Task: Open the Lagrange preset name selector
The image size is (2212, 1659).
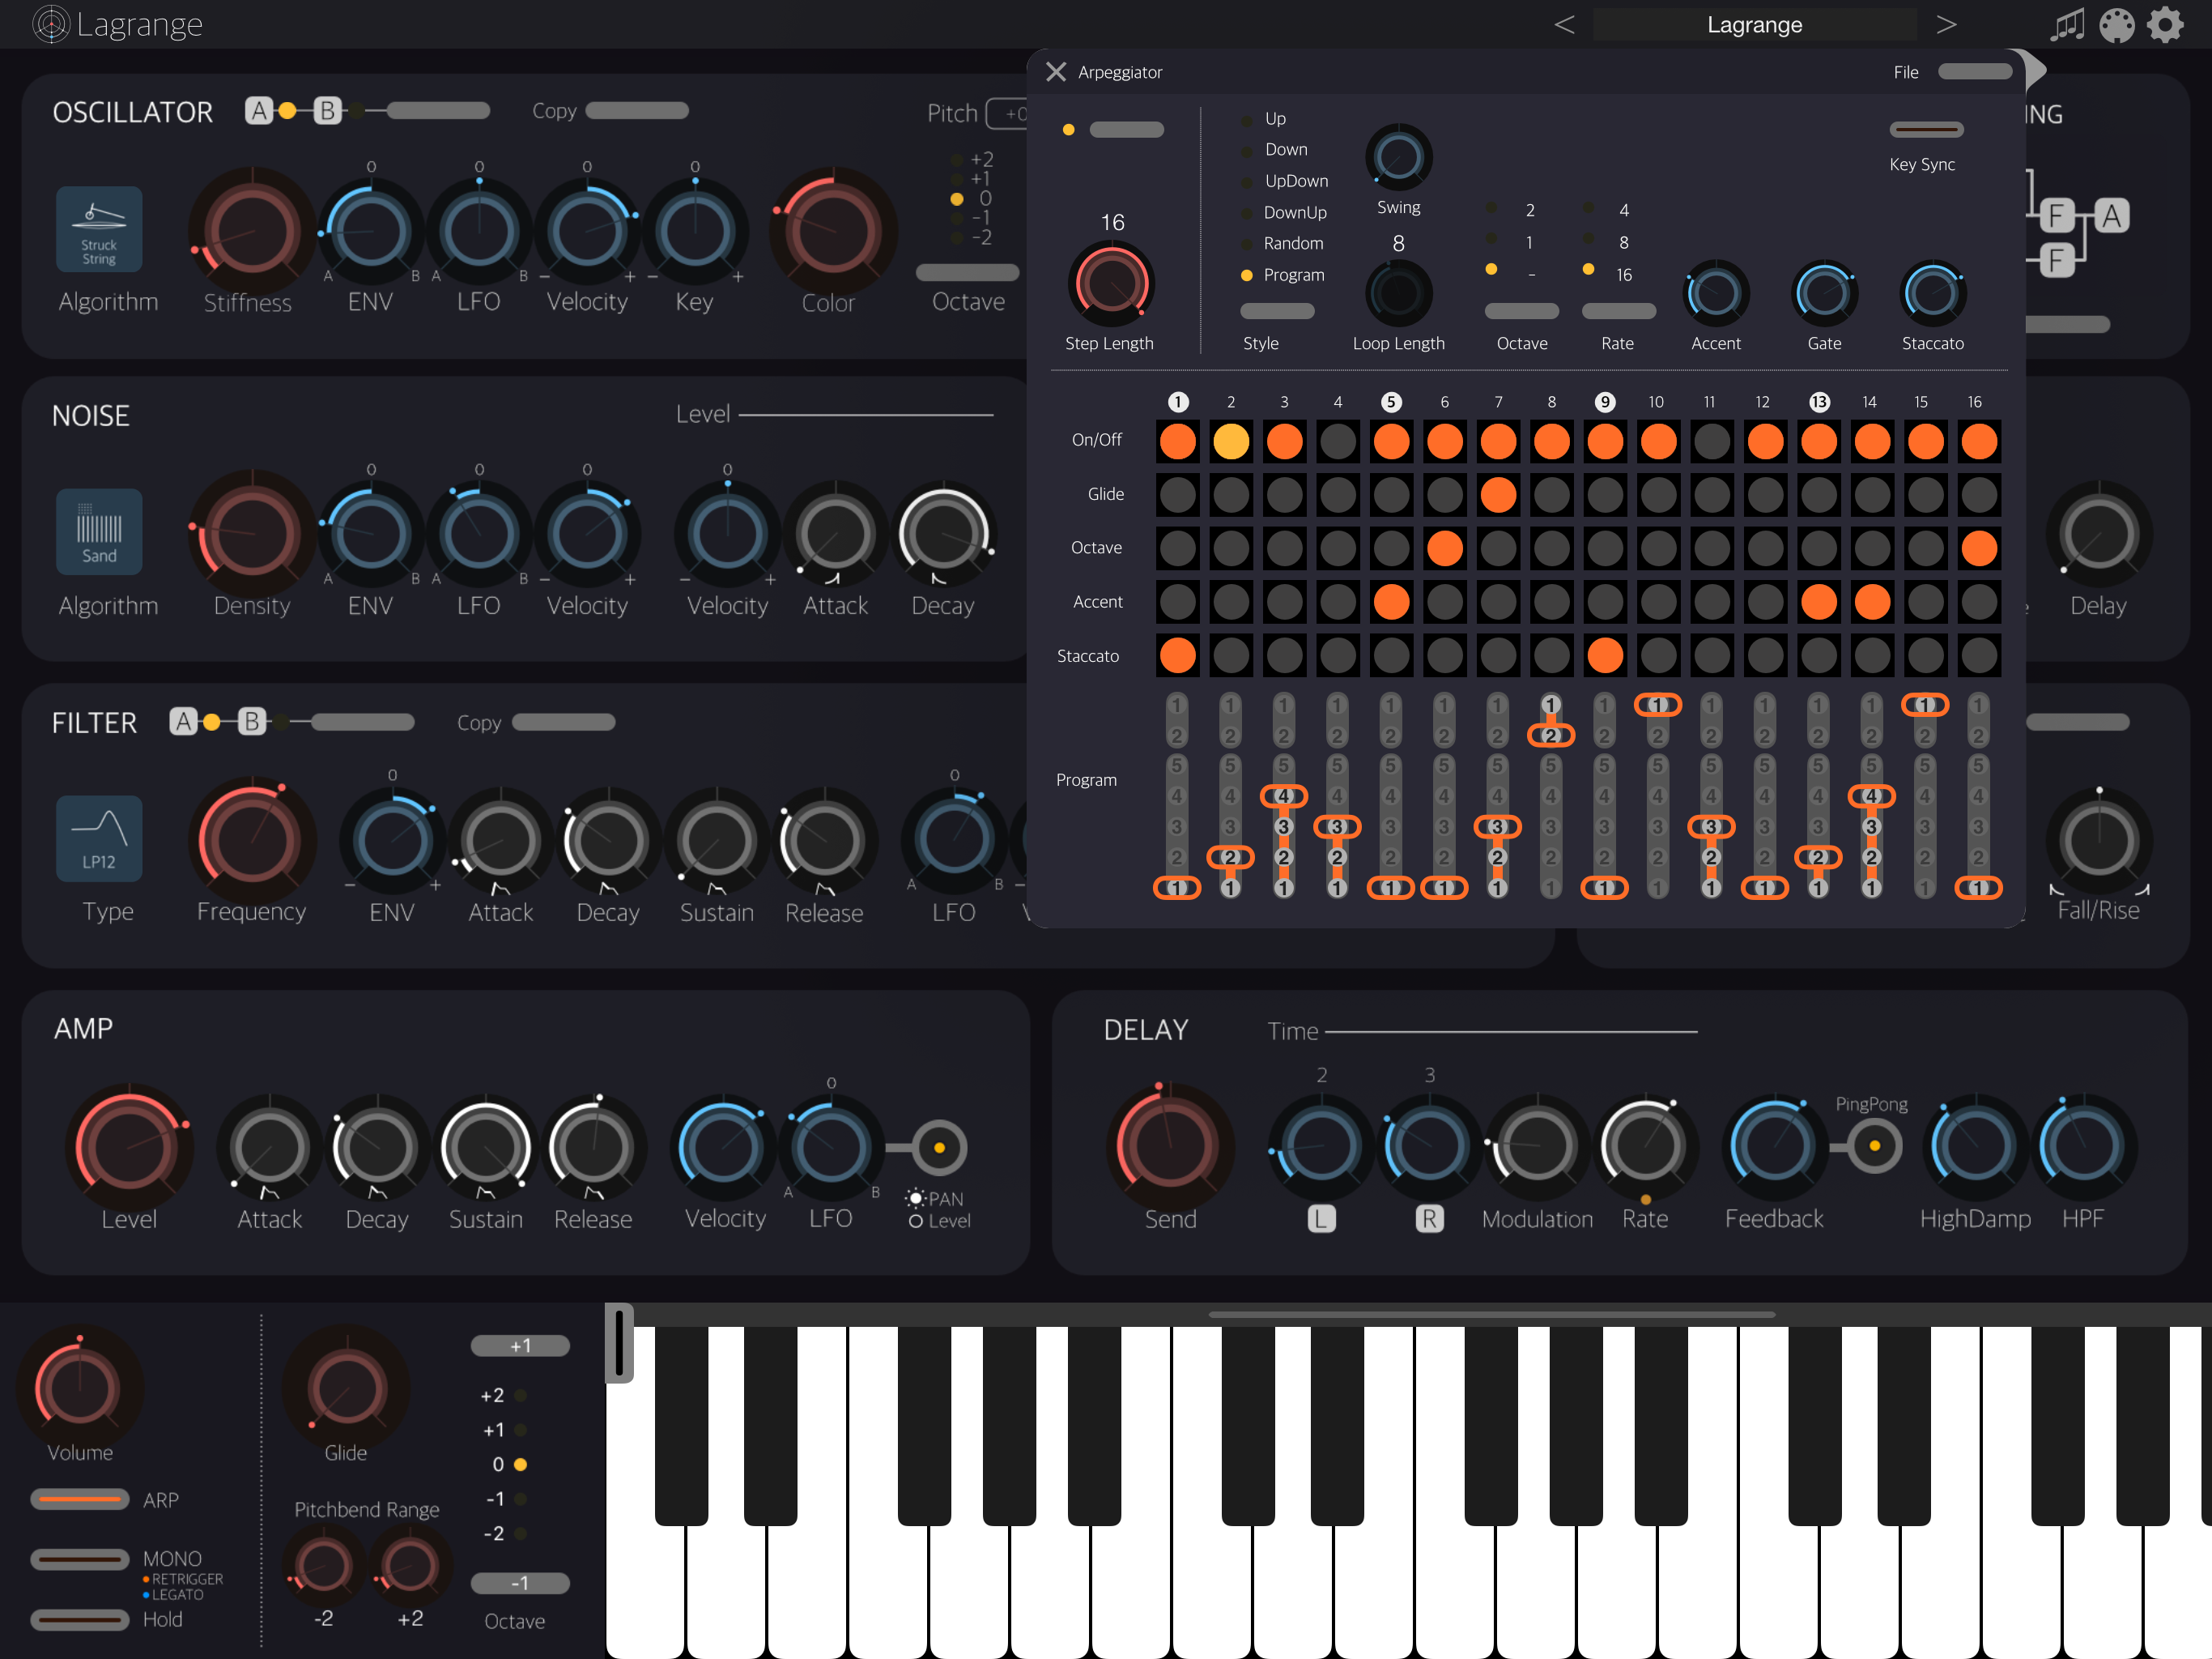Action: (1754, 25)
